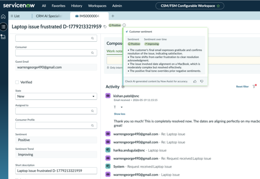Click the Activity help icon

coord(123,86)
